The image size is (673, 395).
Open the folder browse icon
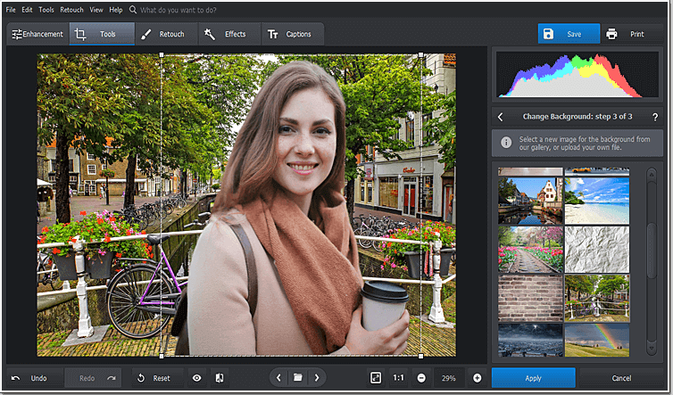pos(298,378)
